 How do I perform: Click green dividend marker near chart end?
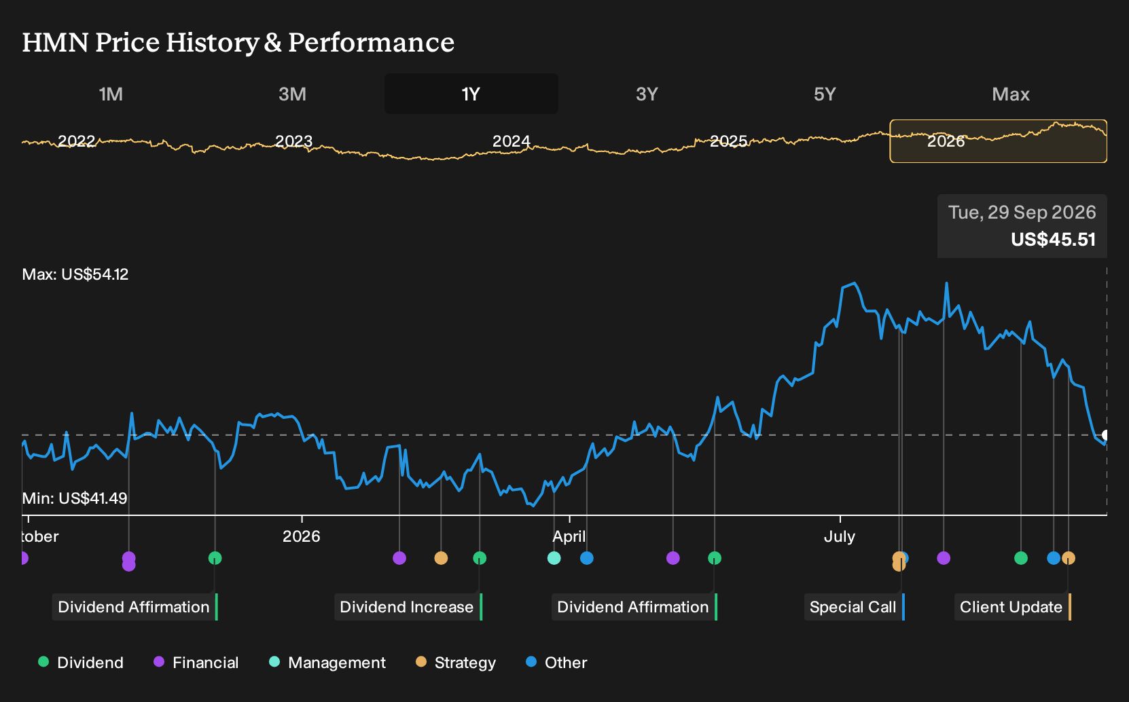(1021, 558)
